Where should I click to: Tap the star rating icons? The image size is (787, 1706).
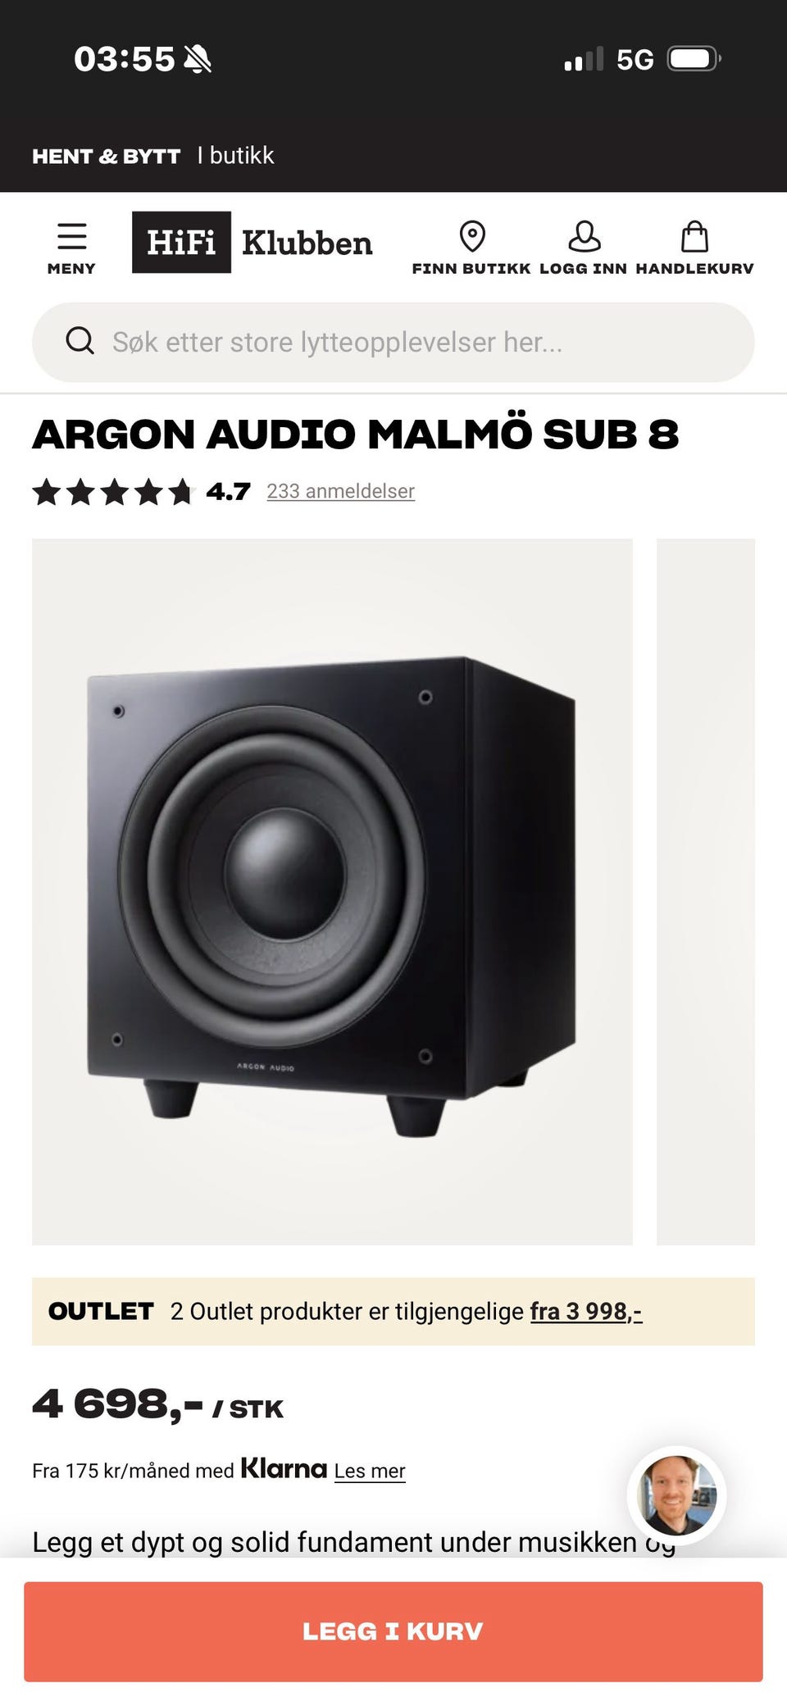[x=112, y=492]
